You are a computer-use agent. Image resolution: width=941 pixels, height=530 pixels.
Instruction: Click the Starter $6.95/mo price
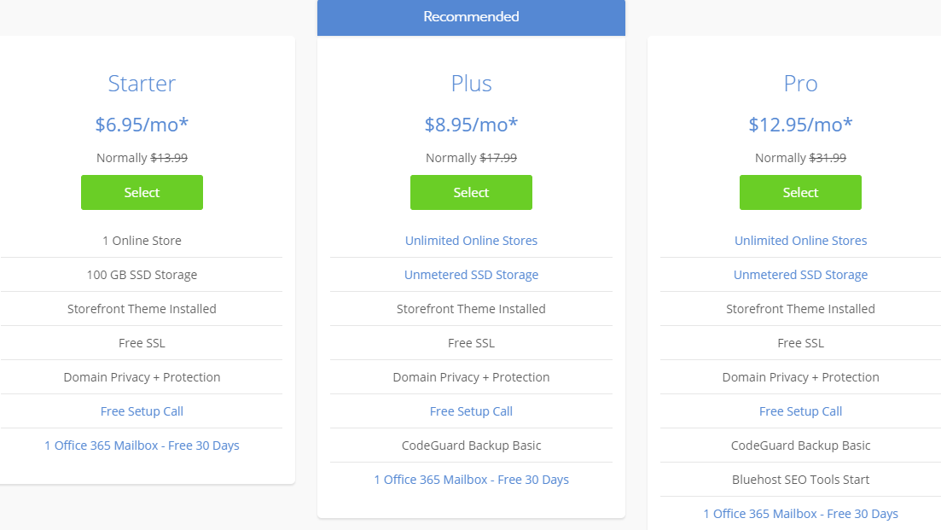(142, 125)
